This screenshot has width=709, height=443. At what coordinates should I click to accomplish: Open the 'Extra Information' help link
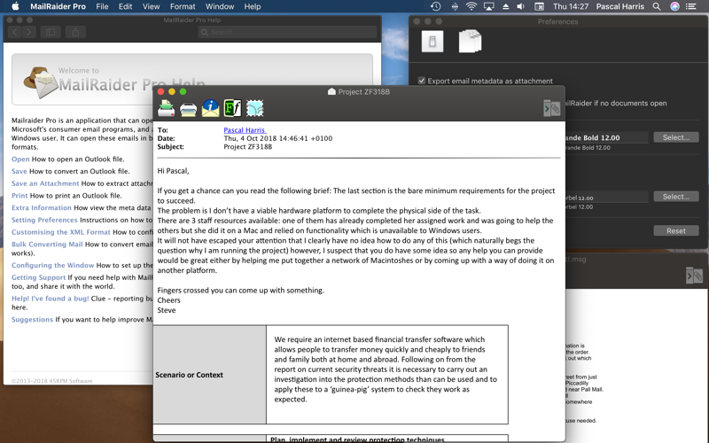42,208
